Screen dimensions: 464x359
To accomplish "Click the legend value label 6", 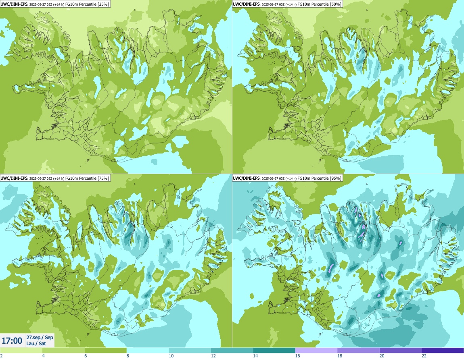I will 86,356.
